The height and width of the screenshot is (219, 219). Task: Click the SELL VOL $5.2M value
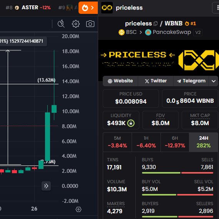(205, 189)
